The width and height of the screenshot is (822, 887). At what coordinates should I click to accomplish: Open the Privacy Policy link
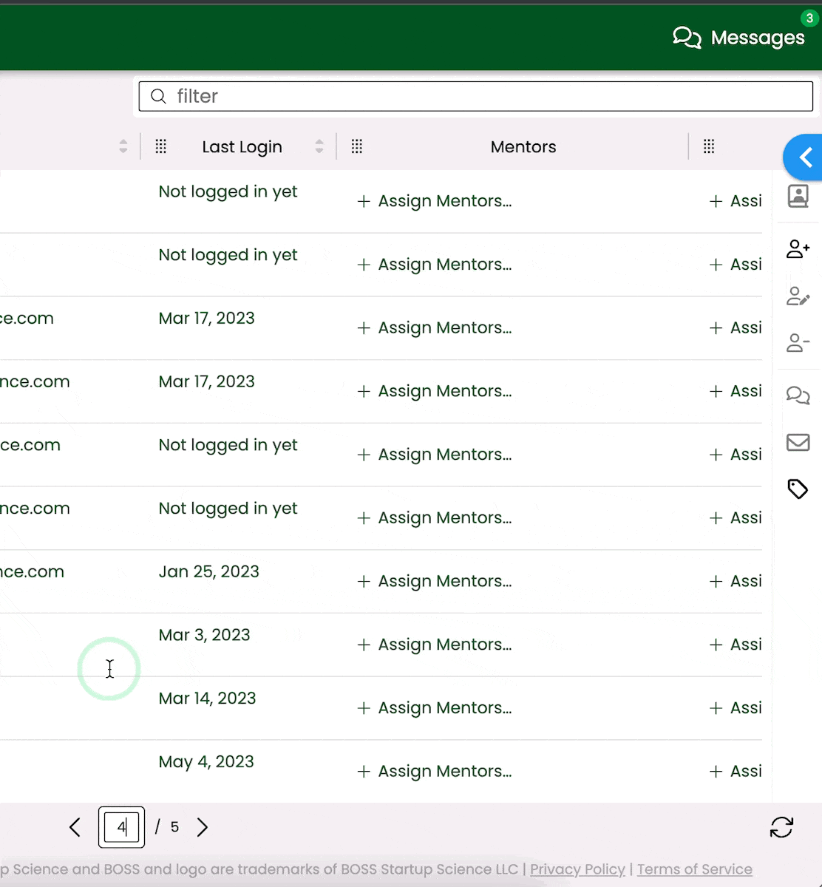point(577,869)
